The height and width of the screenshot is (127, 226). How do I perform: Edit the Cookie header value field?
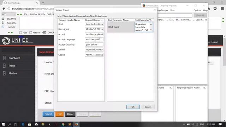coord(94,55)
